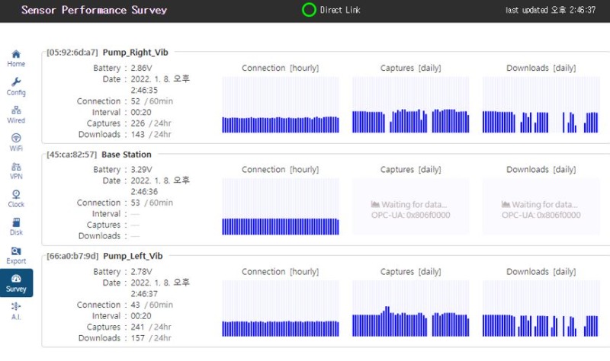Image resolution: width=610 pixels, height=361 pixels.
Task: Click captures value 241 /24hr
Action: 151,327
